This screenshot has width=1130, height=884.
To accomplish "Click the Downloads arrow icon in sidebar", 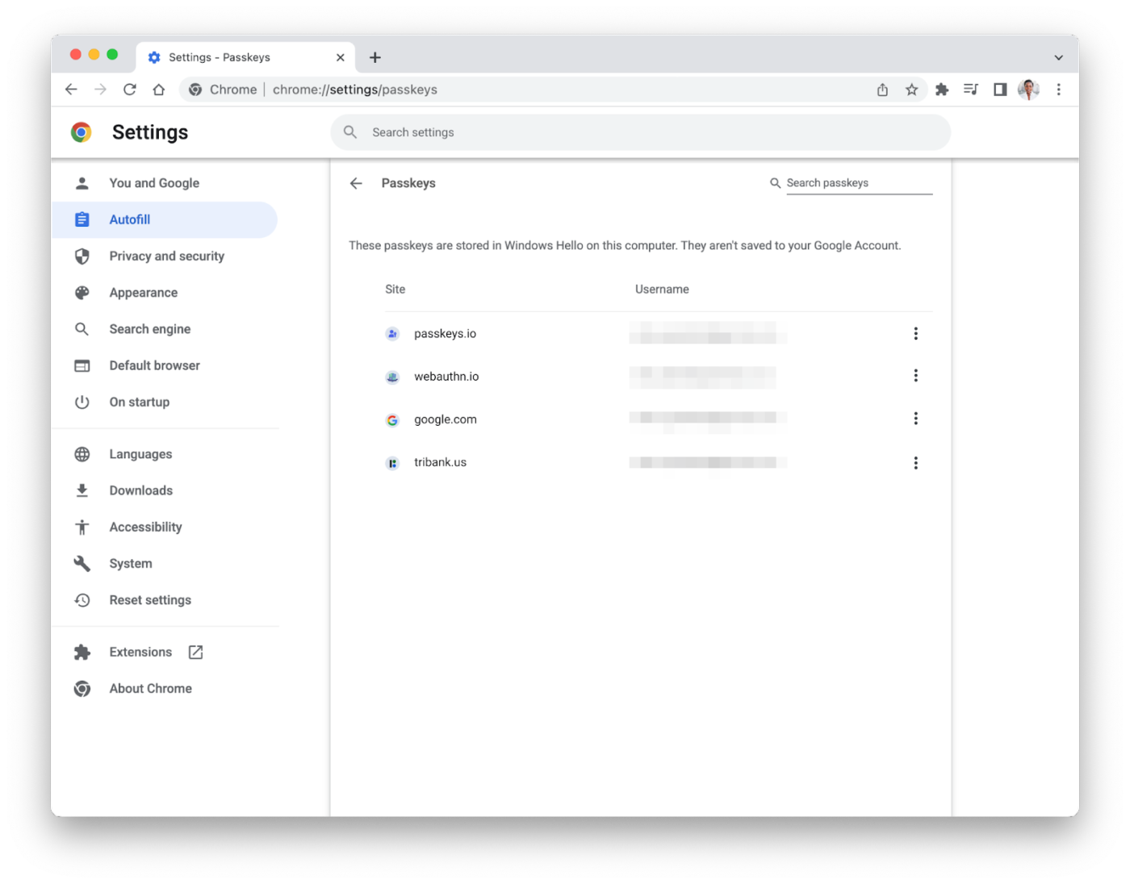I will point(82,490).
